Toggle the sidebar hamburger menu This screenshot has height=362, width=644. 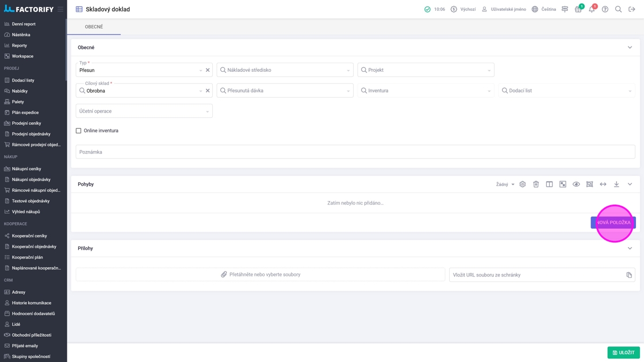pyautogui.click(x=60, y=9)
